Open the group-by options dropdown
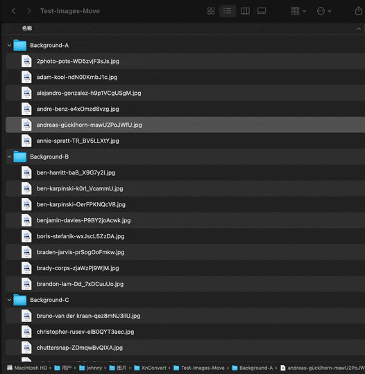The width and height of the screenshot is (365, 374). coord(298,11)
